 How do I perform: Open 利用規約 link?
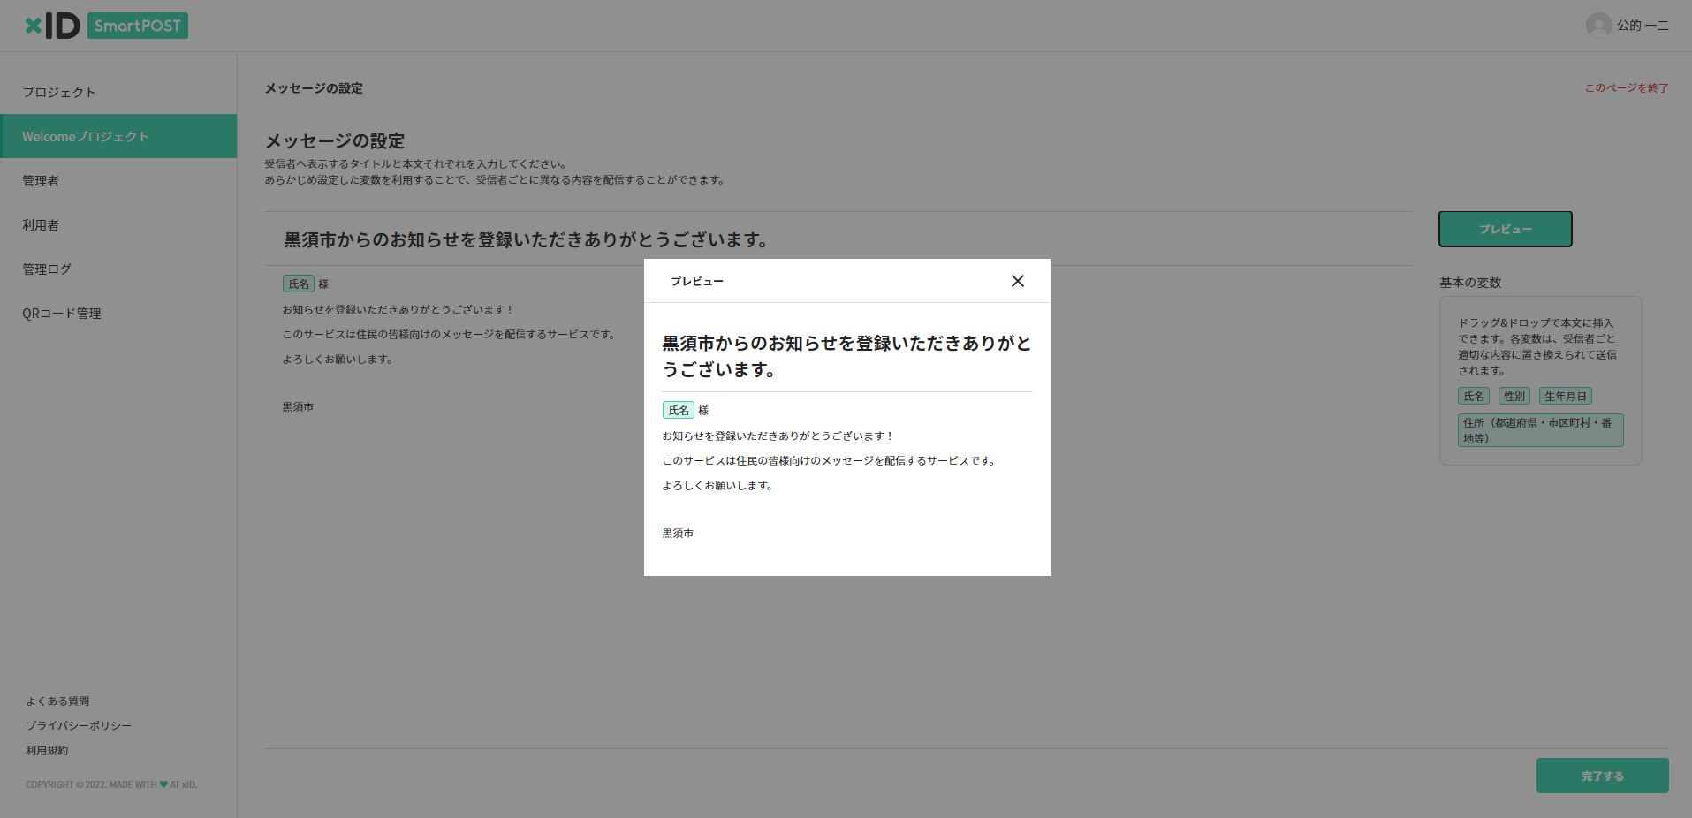coord(47,751)
